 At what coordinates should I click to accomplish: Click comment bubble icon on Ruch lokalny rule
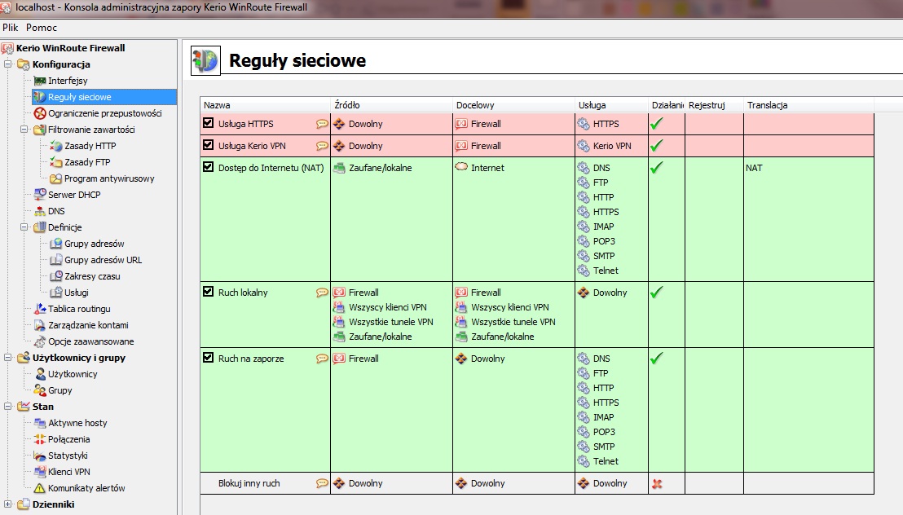323,293
